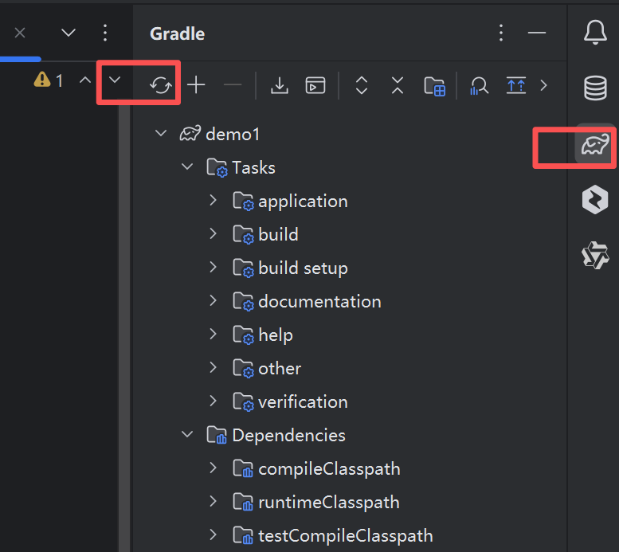The image size is (619, 552).
Task: Expand the compileClasspath dependencies
Action: coord(214,468)
